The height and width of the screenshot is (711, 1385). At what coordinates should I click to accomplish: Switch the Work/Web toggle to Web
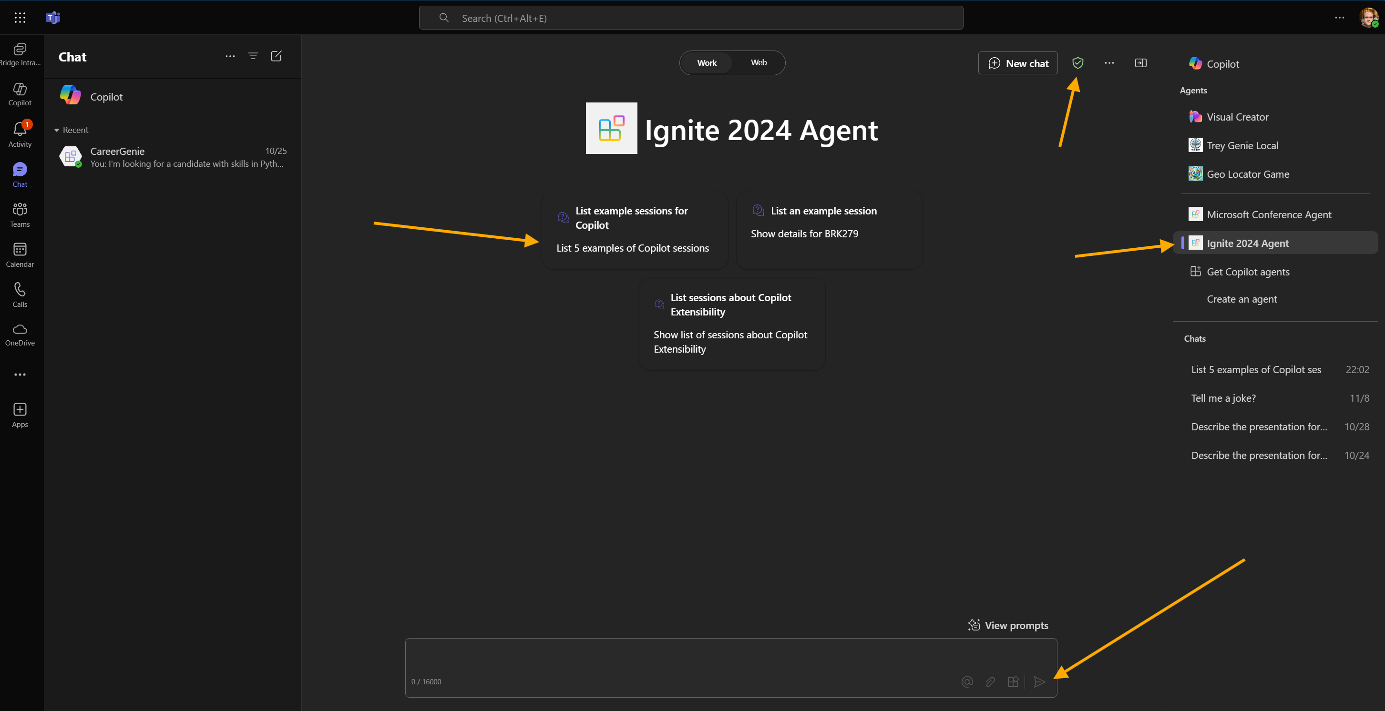pyautogui.click(x=758, y=62)
